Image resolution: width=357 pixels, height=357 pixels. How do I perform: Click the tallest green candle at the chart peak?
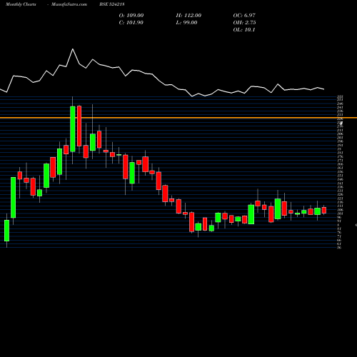(73, 129)
